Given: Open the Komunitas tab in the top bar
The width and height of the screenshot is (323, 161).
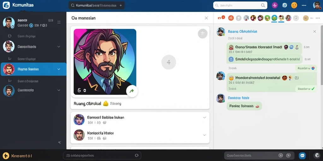Looking at the screenshot, I should tap(97, 6).
